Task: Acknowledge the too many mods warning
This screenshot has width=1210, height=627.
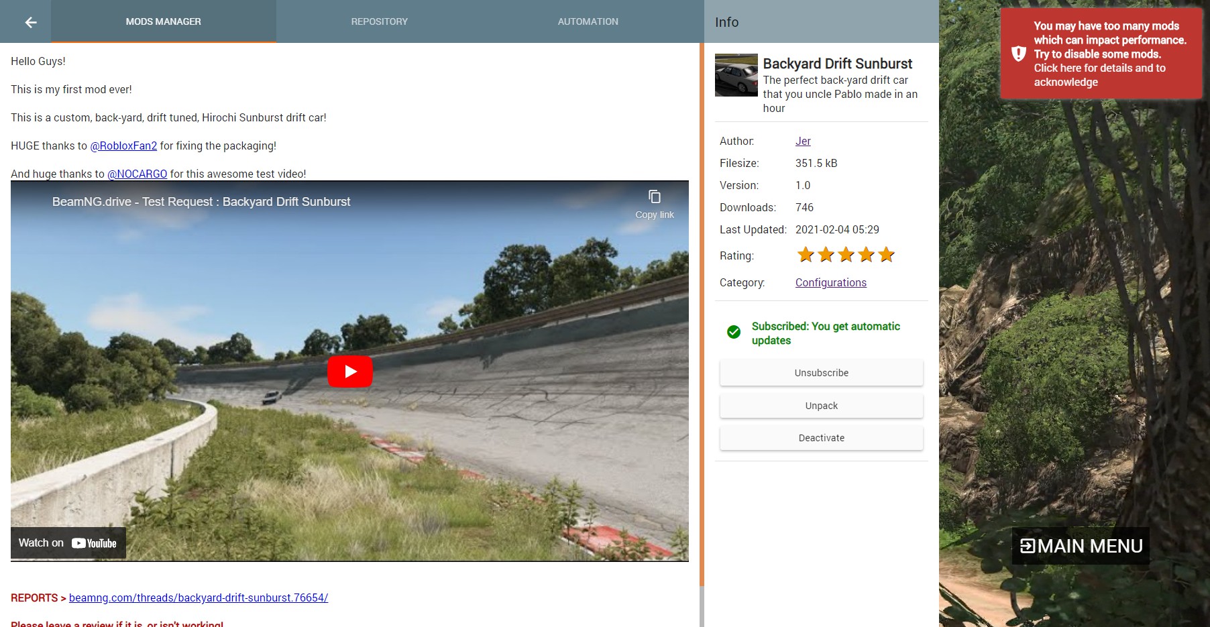Action: (1101, 54)
